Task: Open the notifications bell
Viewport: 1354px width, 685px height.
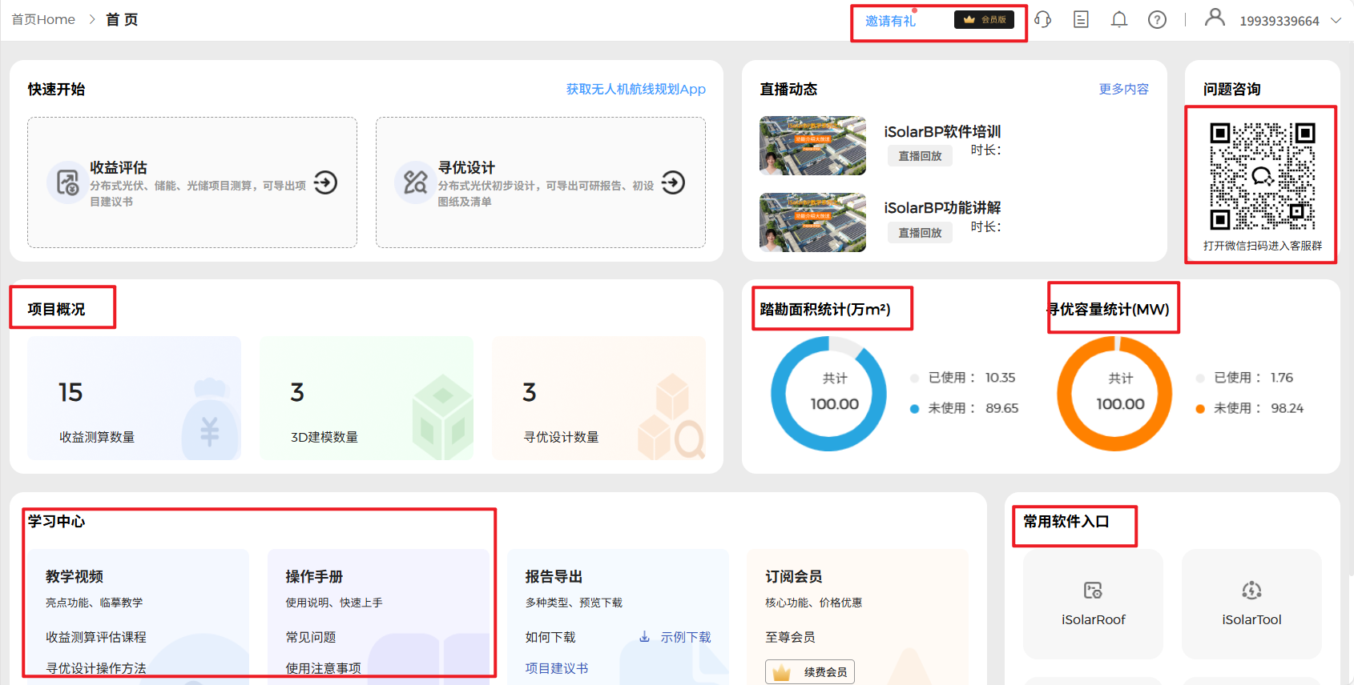Action: (x=1119, y=19)
